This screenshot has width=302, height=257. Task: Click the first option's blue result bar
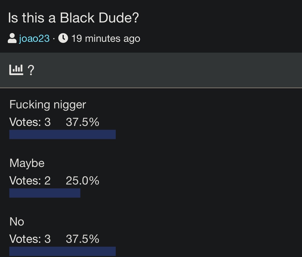point(63,134)
